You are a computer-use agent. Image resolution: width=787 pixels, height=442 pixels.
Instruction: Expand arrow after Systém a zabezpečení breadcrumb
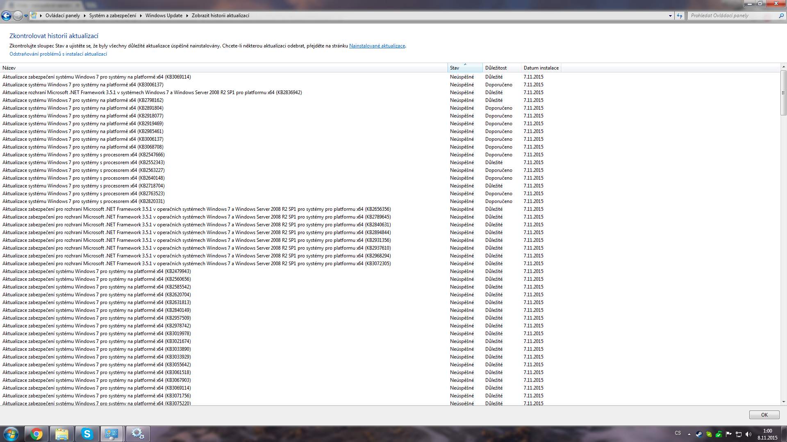pyautogui.click(x=141, y=16)
